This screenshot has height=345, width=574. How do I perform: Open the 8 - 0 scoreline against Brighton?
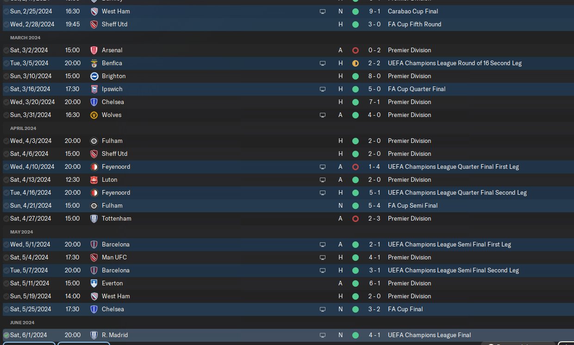pyautogui.click(x=374, y=76)
